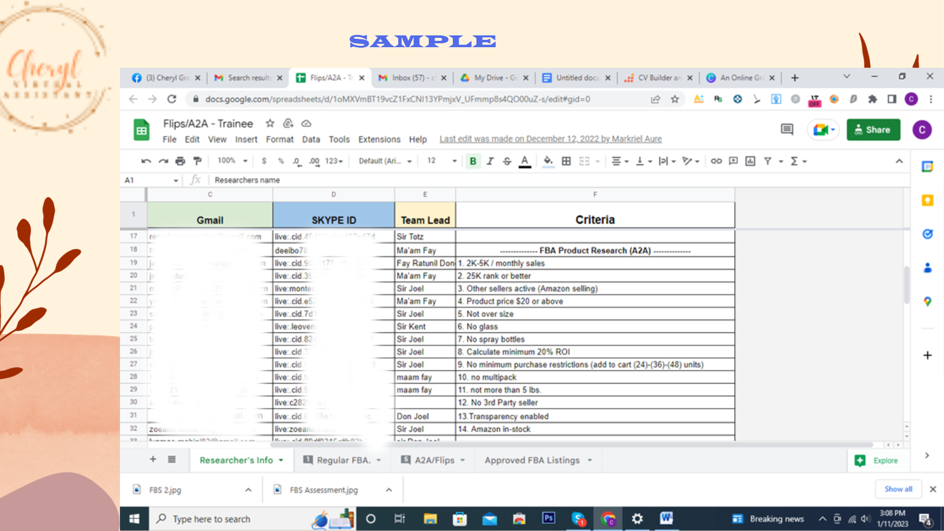Click the insert chart icon
The width and height of the screenshot is (944, 531).
[750, 161]
